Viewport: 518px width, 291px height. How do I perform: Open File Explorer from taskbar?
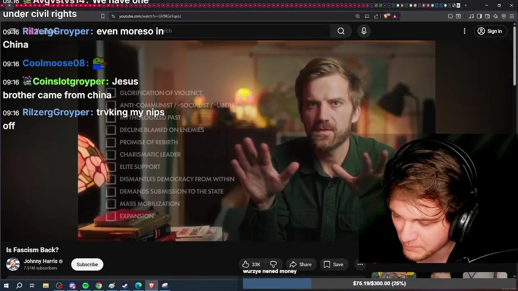point(46,285)
